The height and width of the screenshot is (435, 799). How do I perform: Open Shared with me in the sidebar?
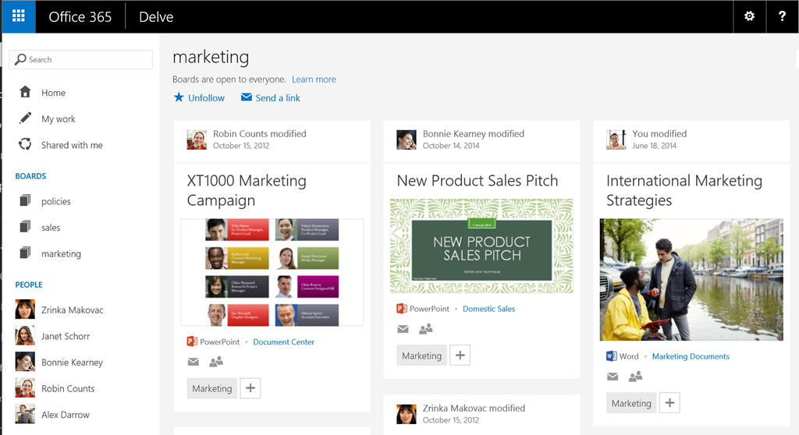72,145
